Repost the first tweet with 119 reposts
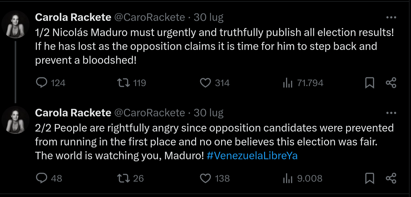Screen dimensions: 411x197 click(x=123, y=83)
